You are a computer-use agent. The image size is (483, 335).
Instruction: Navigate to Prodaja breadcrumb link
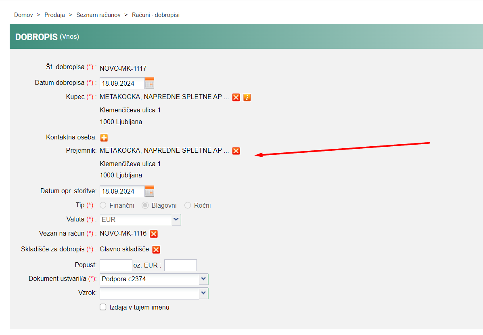pos(54,15)
